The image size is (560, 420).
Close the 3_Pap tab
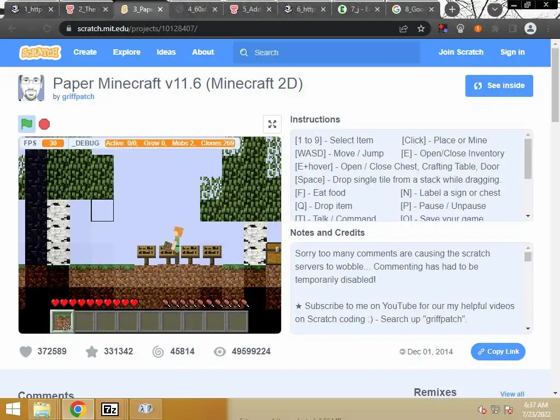pos(160,9)
